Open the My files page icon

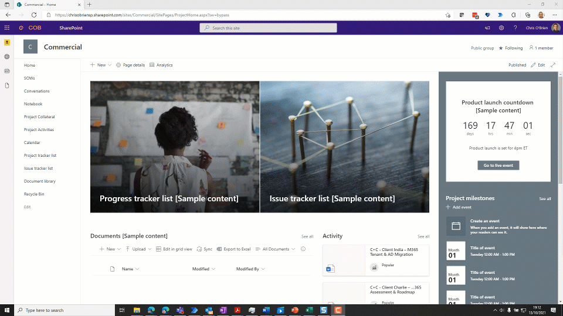[7, 85]
